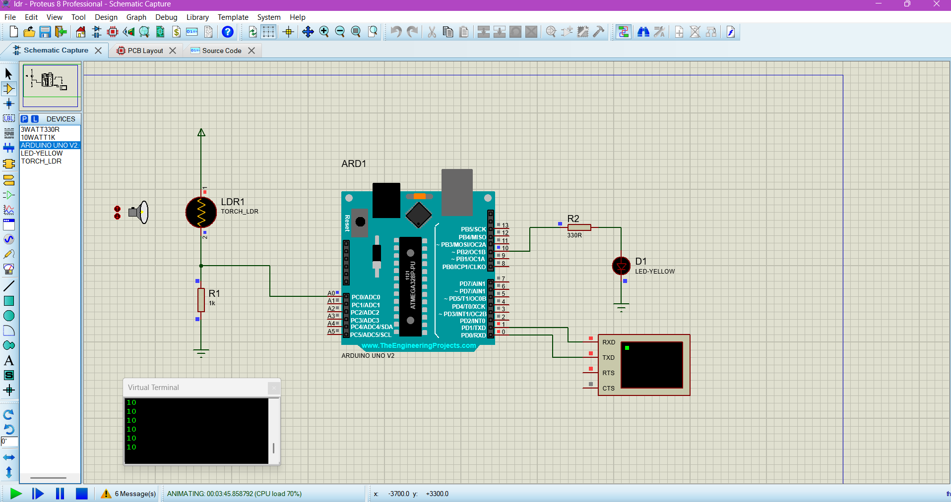Viewport: 951px width, 502px height.
Task: Open the help question mark icon
Action: [x=227, y=32]
